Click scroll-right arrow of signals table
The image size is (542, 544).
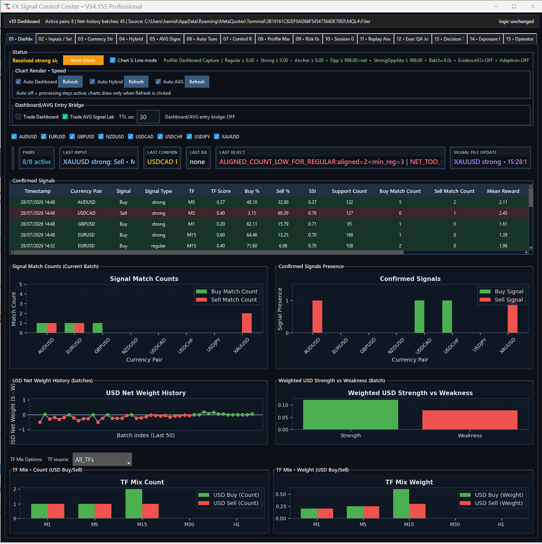[526, 252]
